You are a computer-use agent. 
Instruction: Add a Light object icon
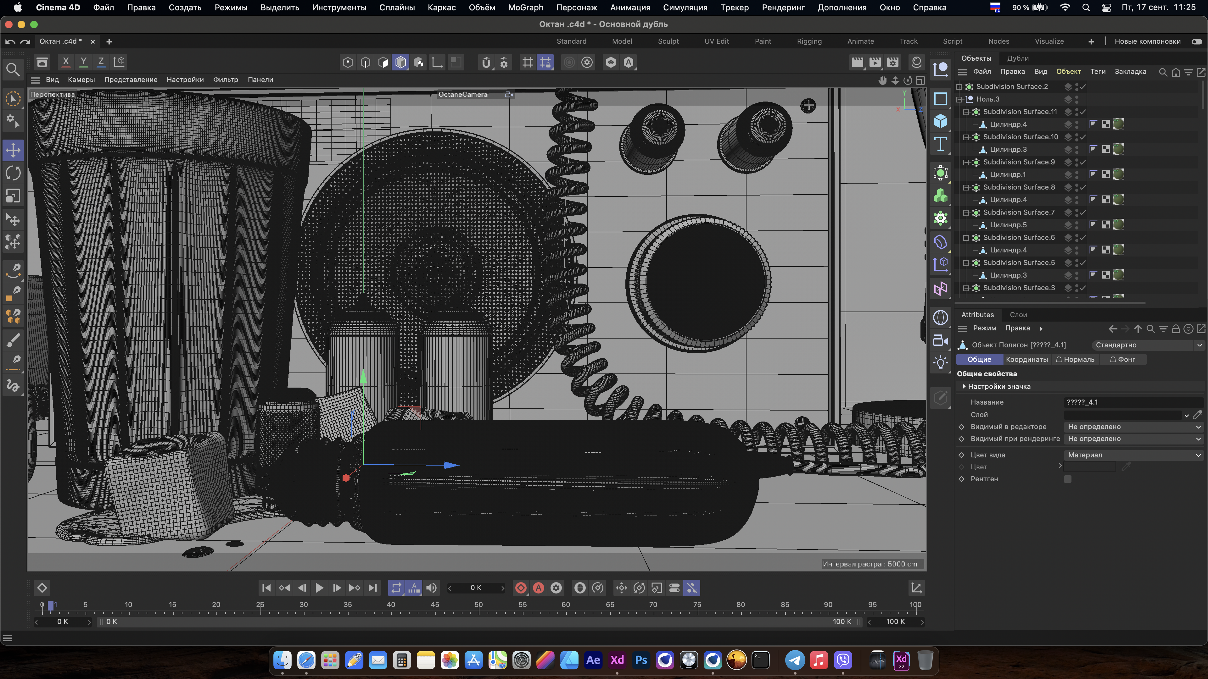click(x=940, y=363)
